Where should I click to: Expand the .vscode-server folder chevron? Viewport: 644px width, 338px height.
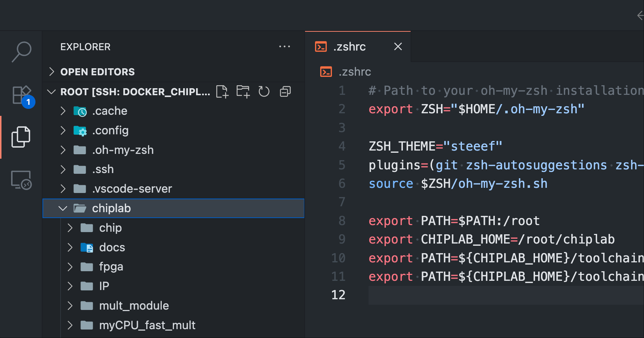click(63, 189)
